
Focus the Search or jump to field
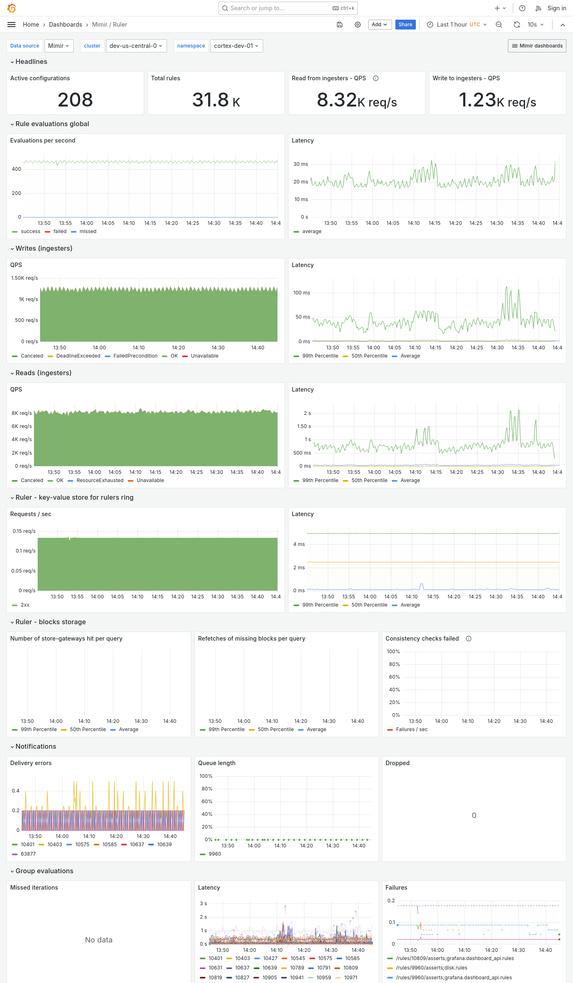click(288, 8)
